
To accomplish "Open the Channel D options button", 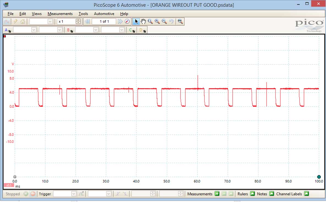I will [x=143, y=30].
